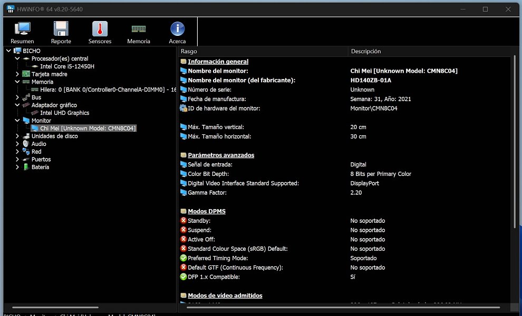
Task: Click the Semana: 31, Año: 2021 value
Action: pyautogui.click(x=381, y=99)
